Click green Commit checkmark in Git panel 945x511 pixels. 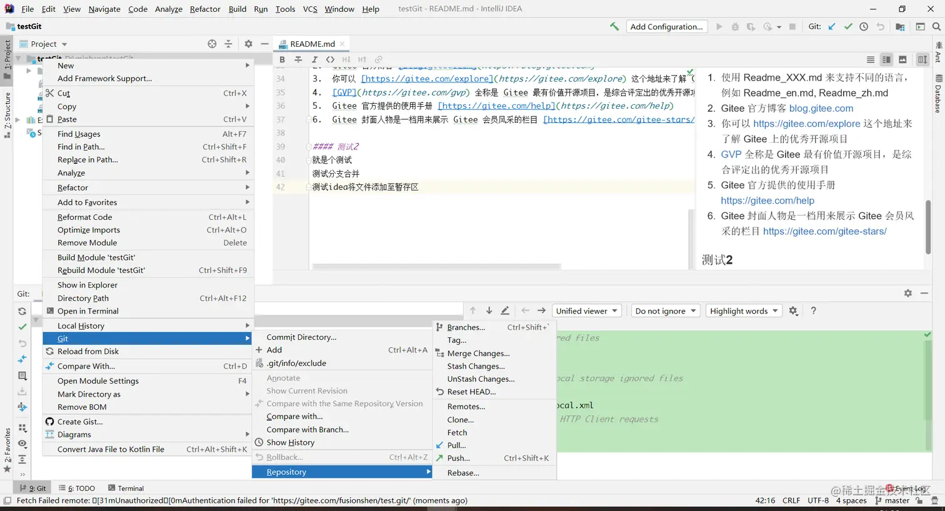point(22,327)
